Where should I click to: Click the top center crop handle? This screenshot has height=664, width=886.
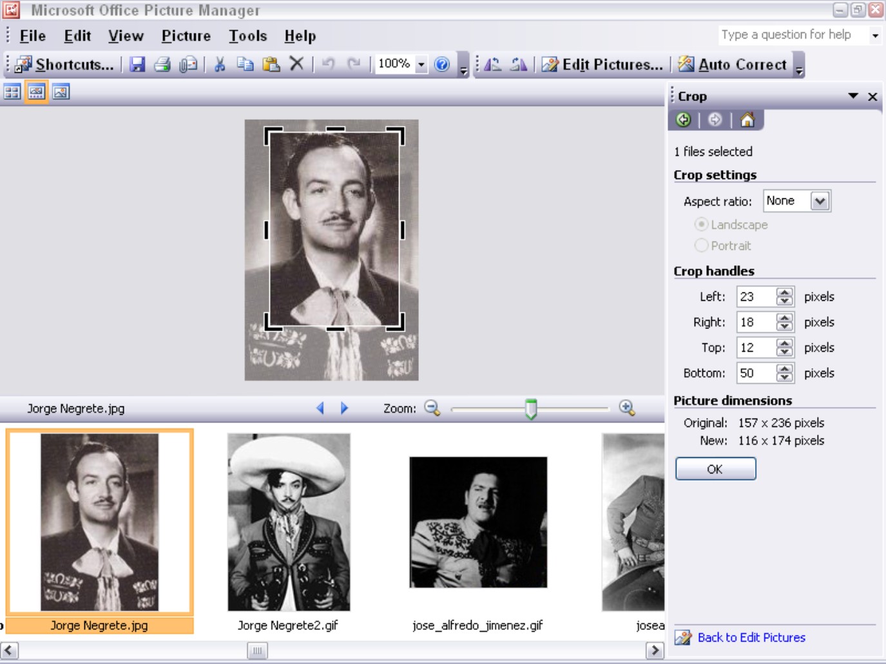[336, 129]
